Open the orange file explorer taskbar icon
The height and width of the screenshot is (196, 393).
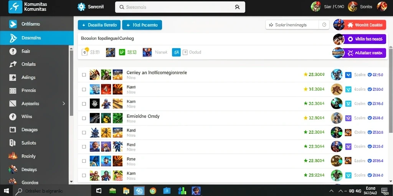[x=126, y=191]
